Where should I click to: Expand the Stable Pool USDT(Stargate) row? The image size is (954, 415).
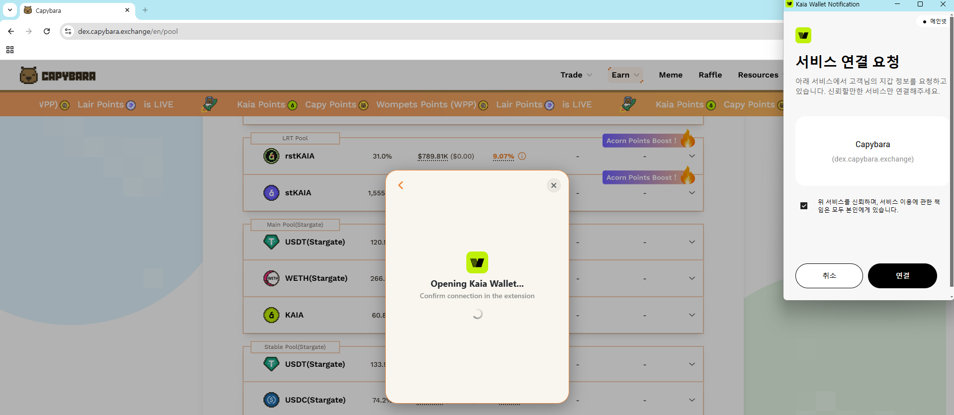[x=692, y=364]
